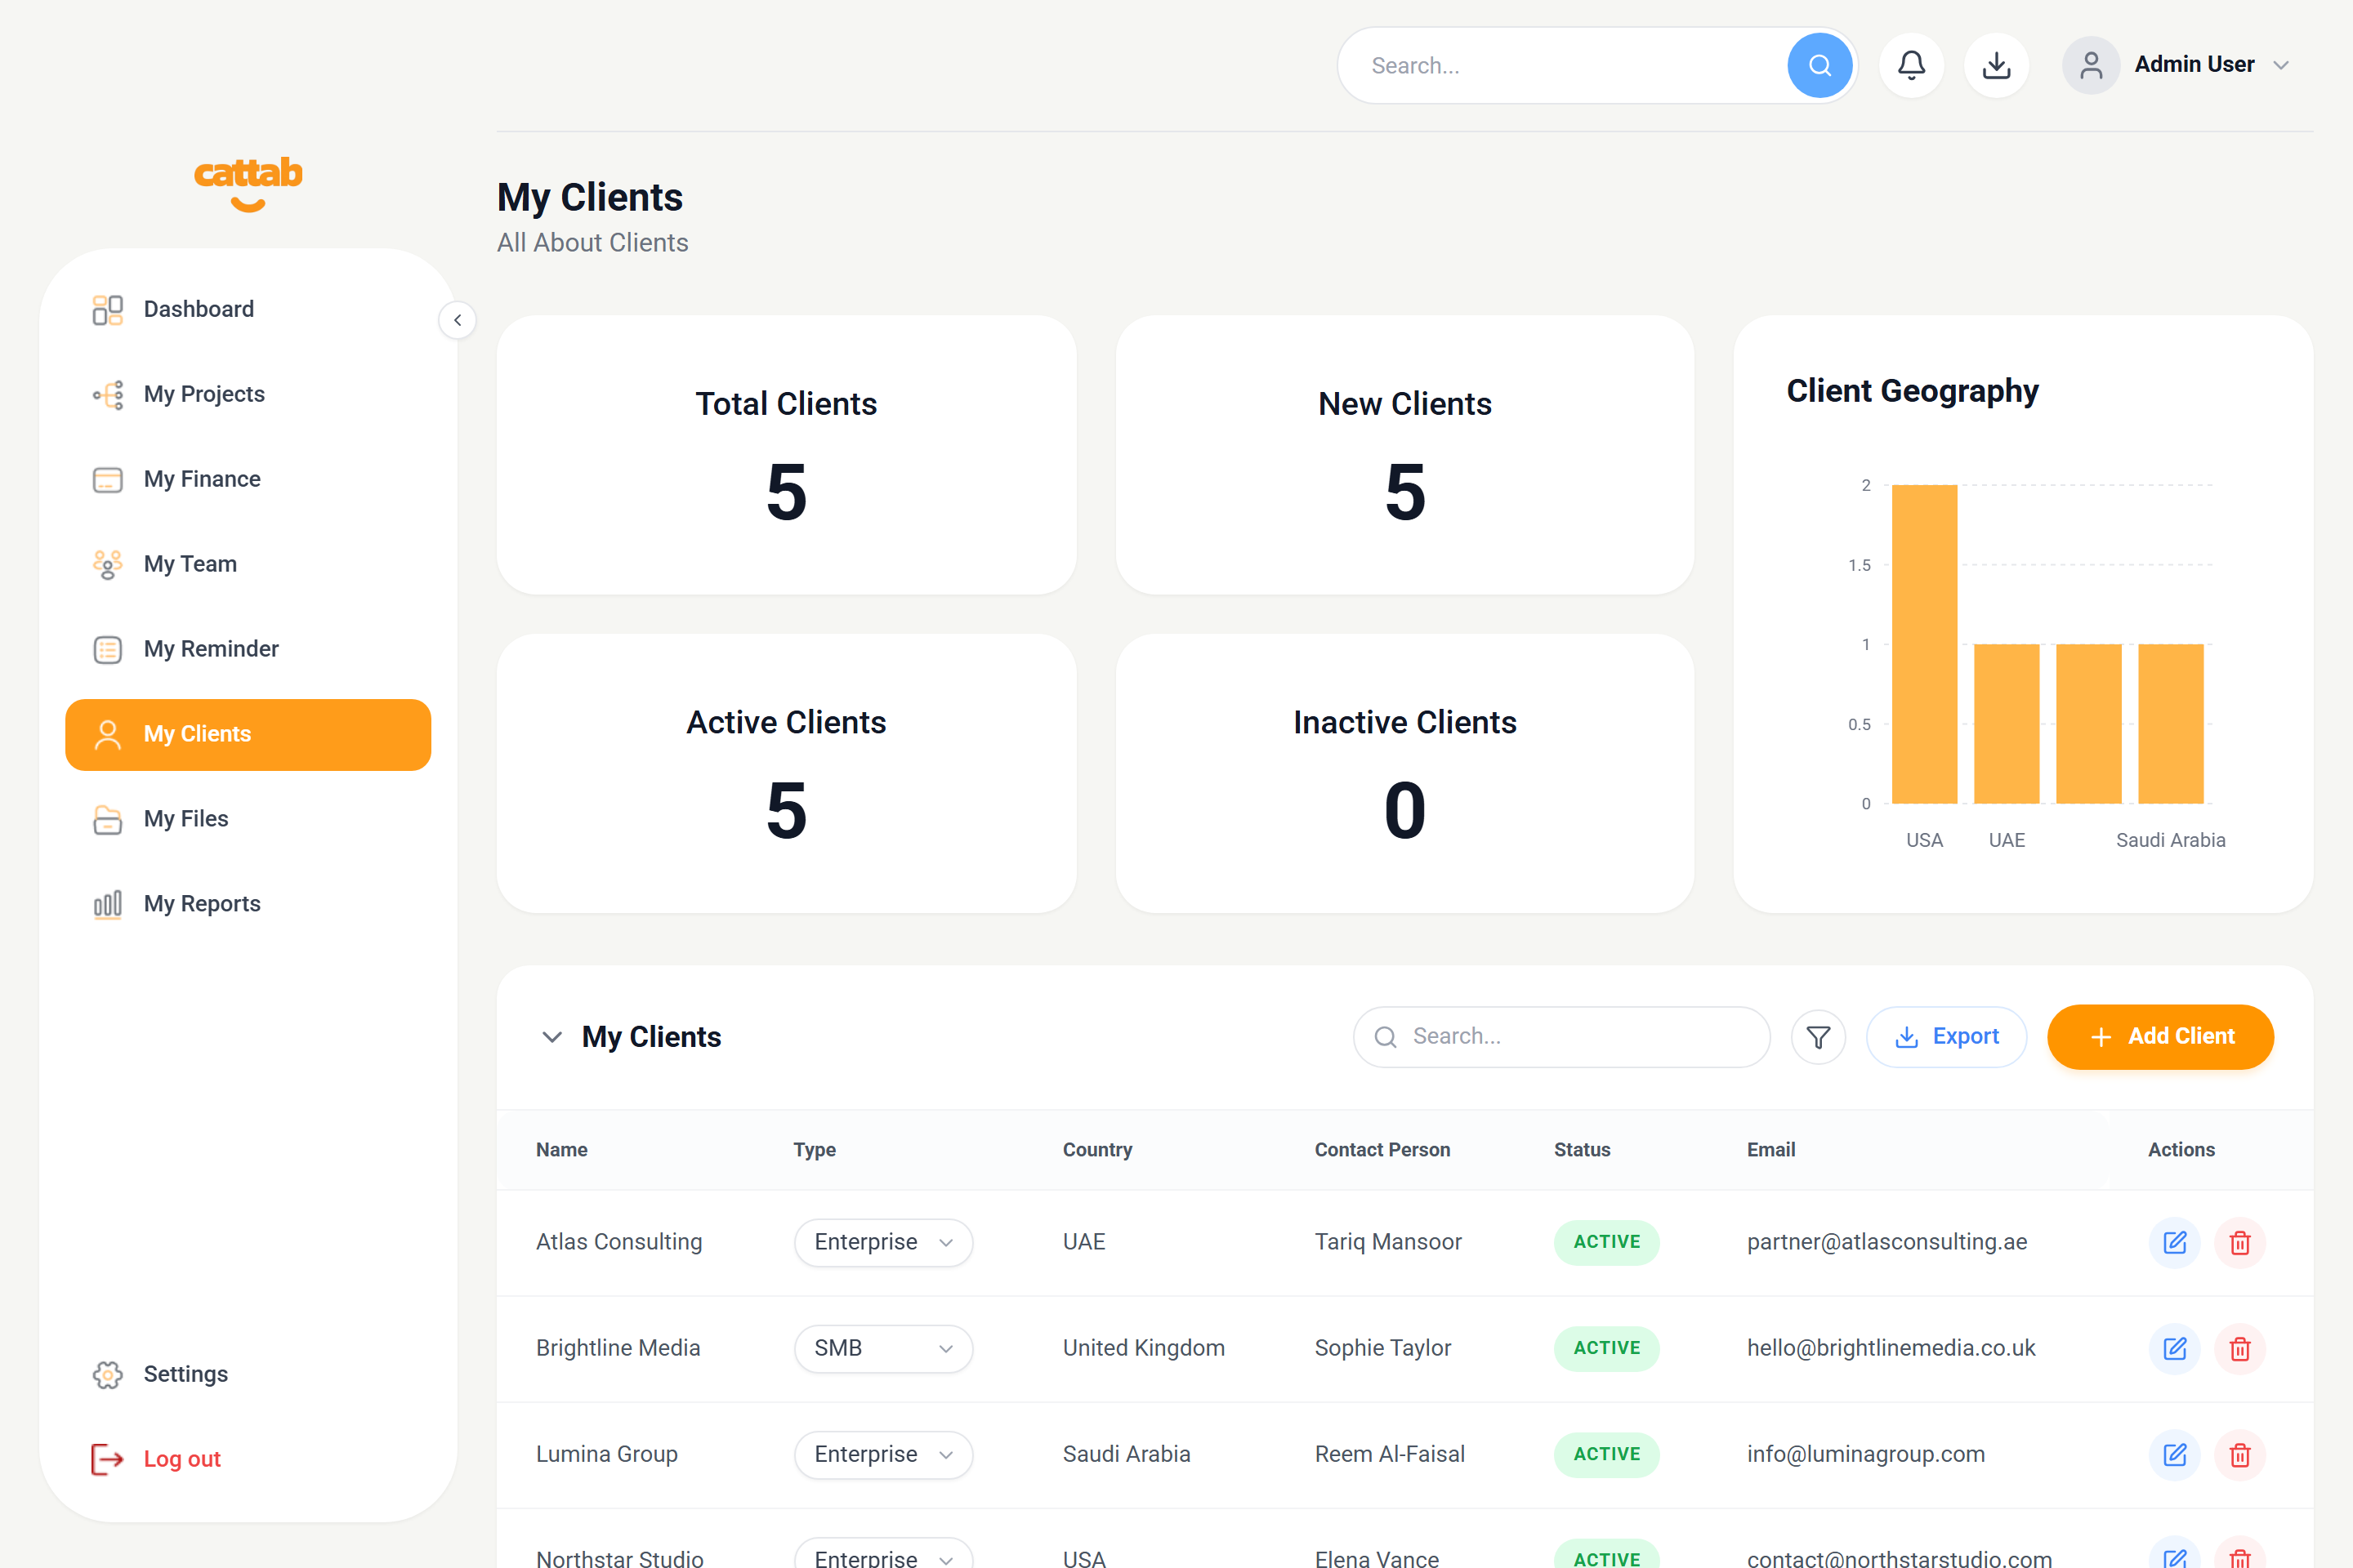The width and height of the screenshot is (2353, 1568).
Task: Click the USA bar in geography chart
Action: pyautogui.click(x=1924, y=644)
